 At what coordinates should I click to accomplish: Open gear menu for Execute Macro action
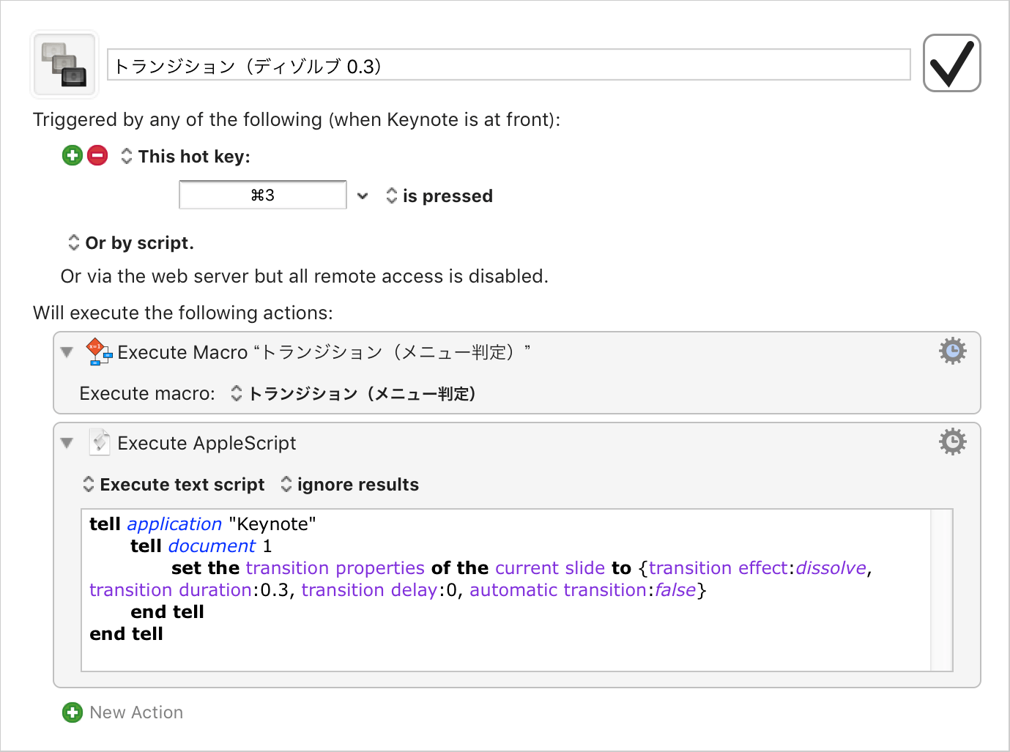pyautogui.click(x=952, y=351)
